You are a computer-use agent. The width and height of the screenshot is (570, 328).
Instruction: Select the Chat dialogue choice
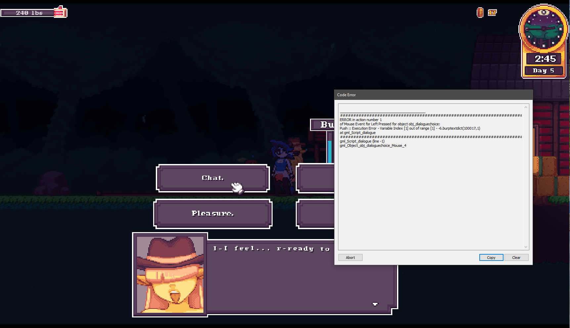click(x=212, y=178)
